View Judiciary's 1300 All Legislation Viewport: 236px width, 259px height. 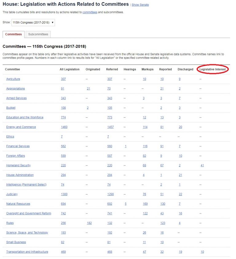tap(64, 194)
